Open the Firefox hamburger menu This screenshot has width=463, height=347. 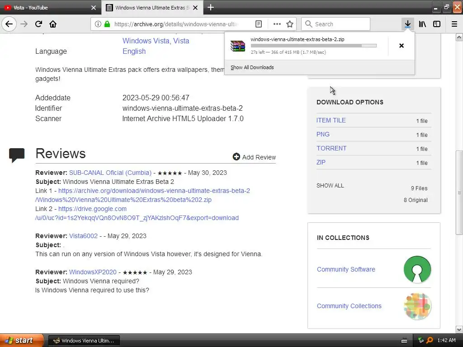(454, 24)
